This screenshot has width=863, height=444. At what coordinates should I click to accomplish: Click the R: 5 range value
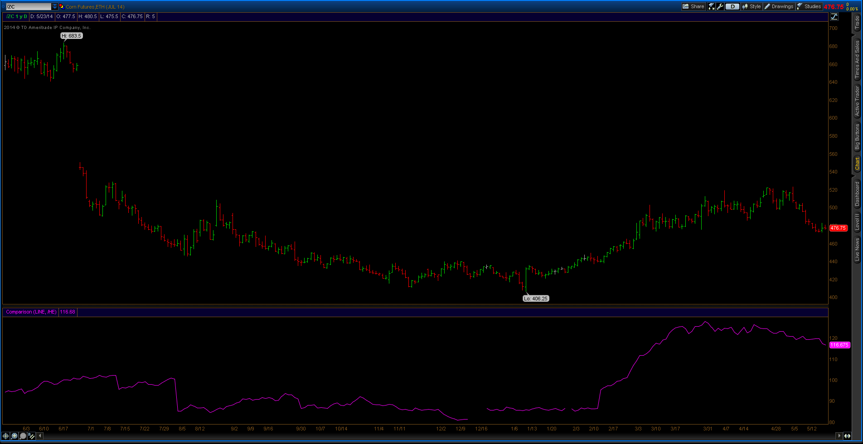150,16
